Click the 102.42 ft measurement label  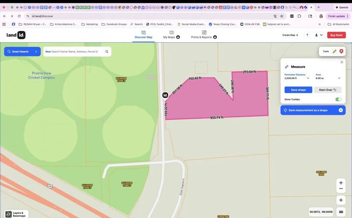[x=195, y=78]
